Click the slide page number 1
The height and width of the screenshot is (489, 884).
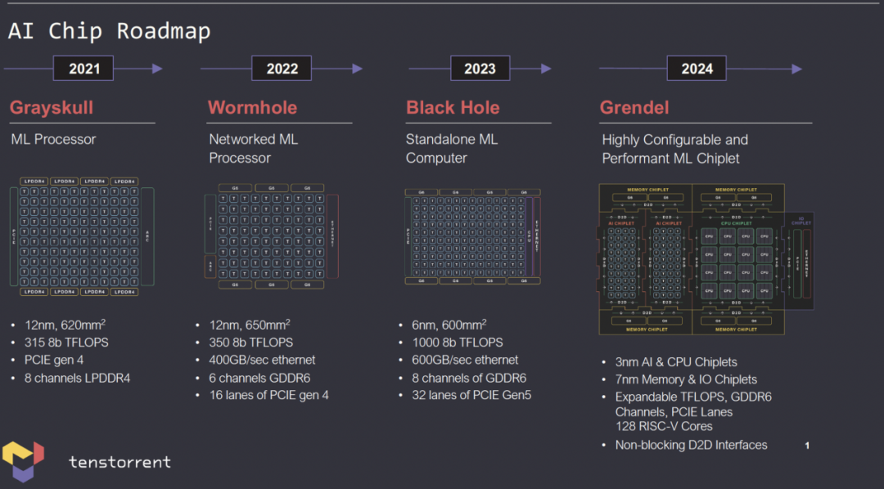(x=807, y=445)
